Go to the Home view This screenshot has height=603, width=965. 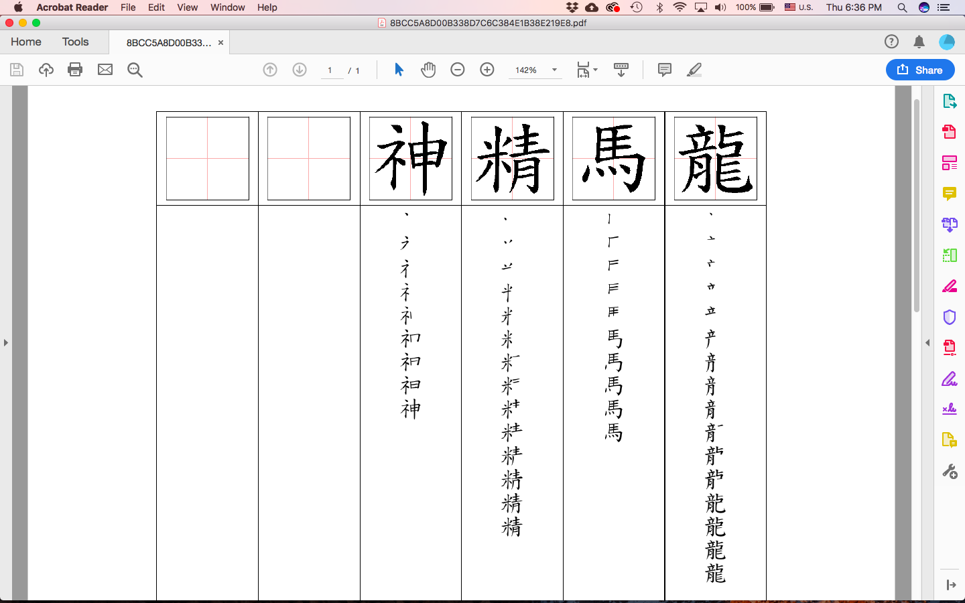point(26,42)
